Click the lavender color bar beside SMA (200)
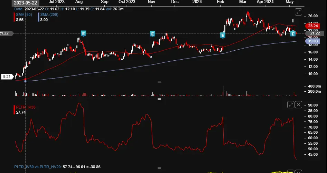 [x=39, y=17]
